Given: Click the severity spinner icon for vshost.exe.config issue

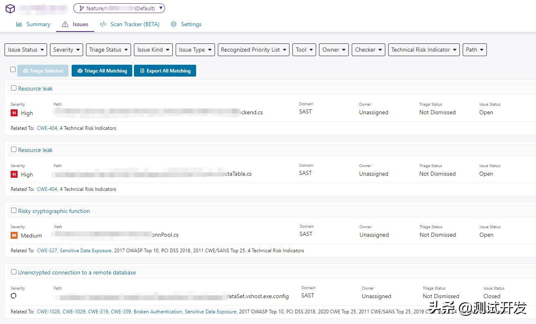Looking at the screenshot, I should coord(14,295).
